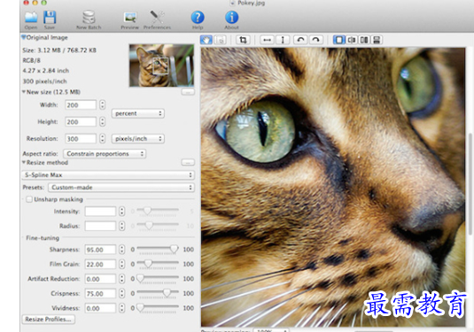This screenshot has width=474, height=332.
Task: Collapse the Original Image section
Action: pyautogui.click(x=24, y=37)
